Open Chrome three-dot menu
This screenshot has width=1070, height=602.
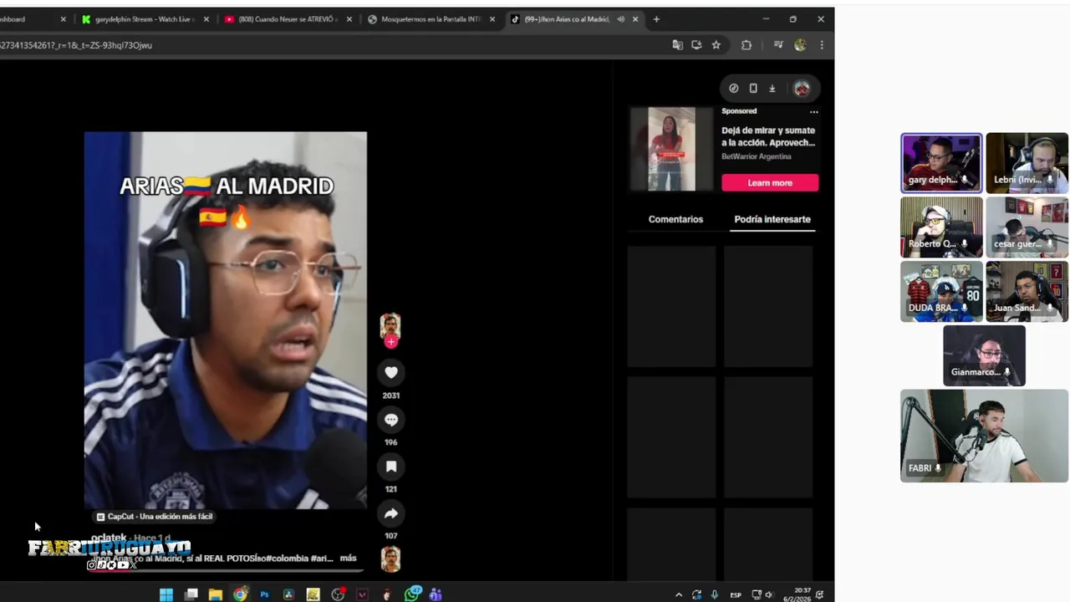click(x=822, y=45)
